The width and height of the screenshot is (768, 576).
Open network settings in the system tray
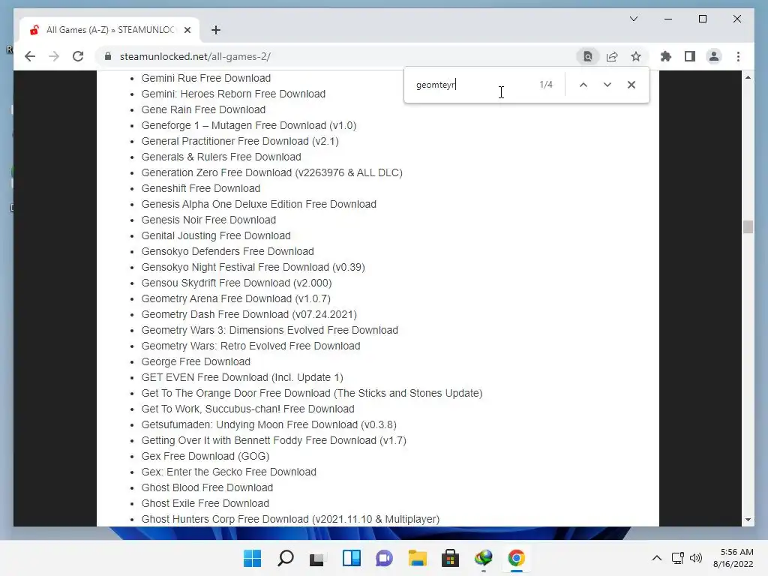point(678,558)
